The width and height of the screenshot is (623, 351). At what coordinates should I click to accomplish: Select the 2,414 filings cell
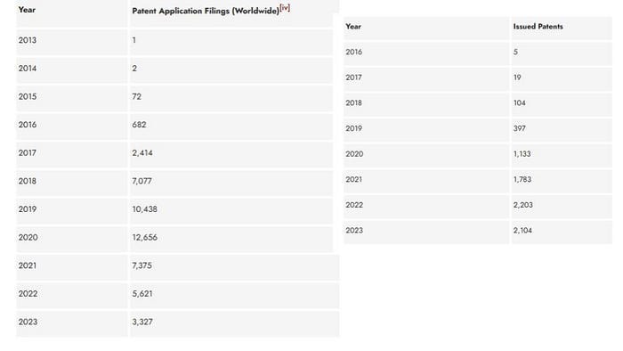click(142, 152)
